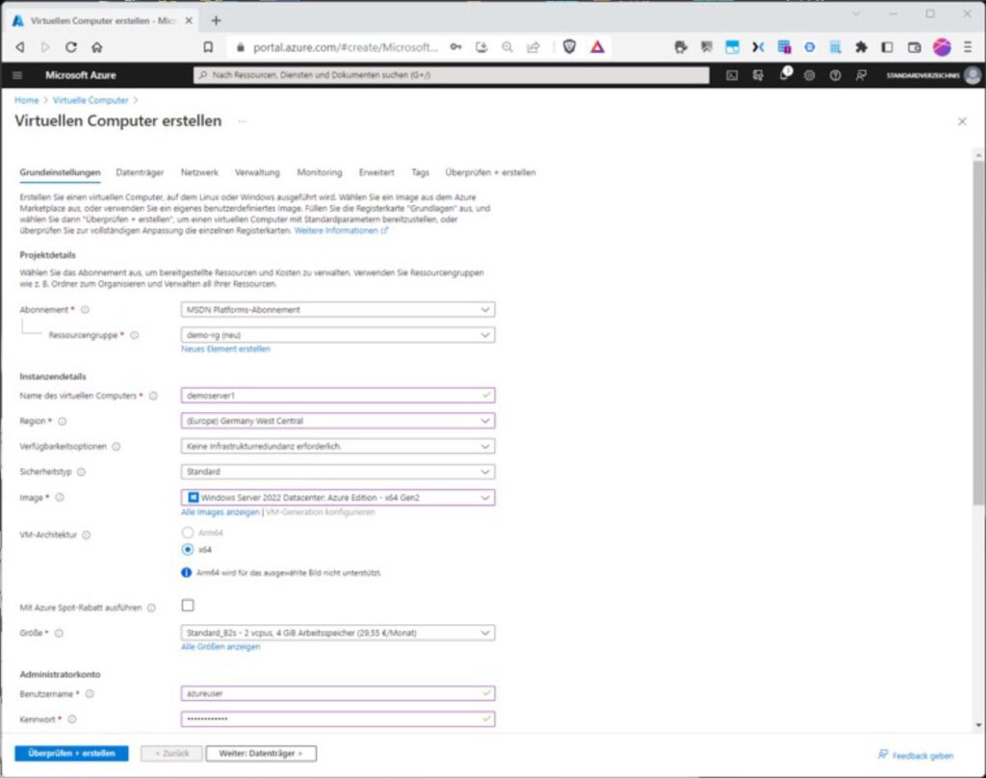Open the Region dropdown
This screenshot has height=778, width=986.
pyautogui.click(x=338, y=421)
